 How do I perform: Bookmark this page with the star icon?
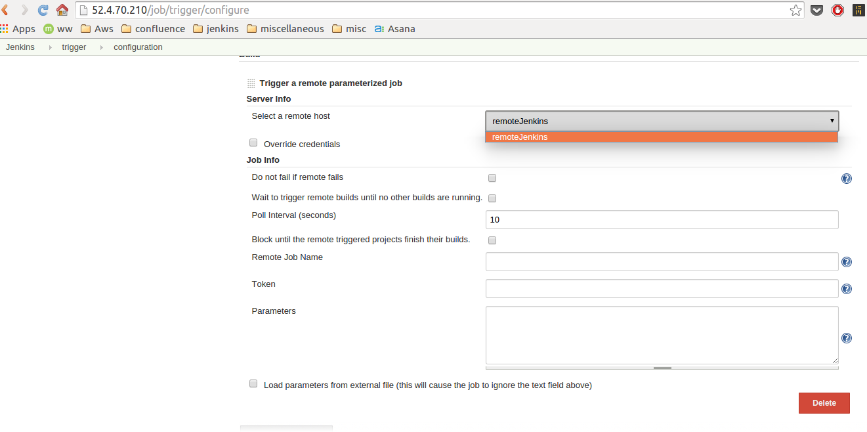coord(795,10)
